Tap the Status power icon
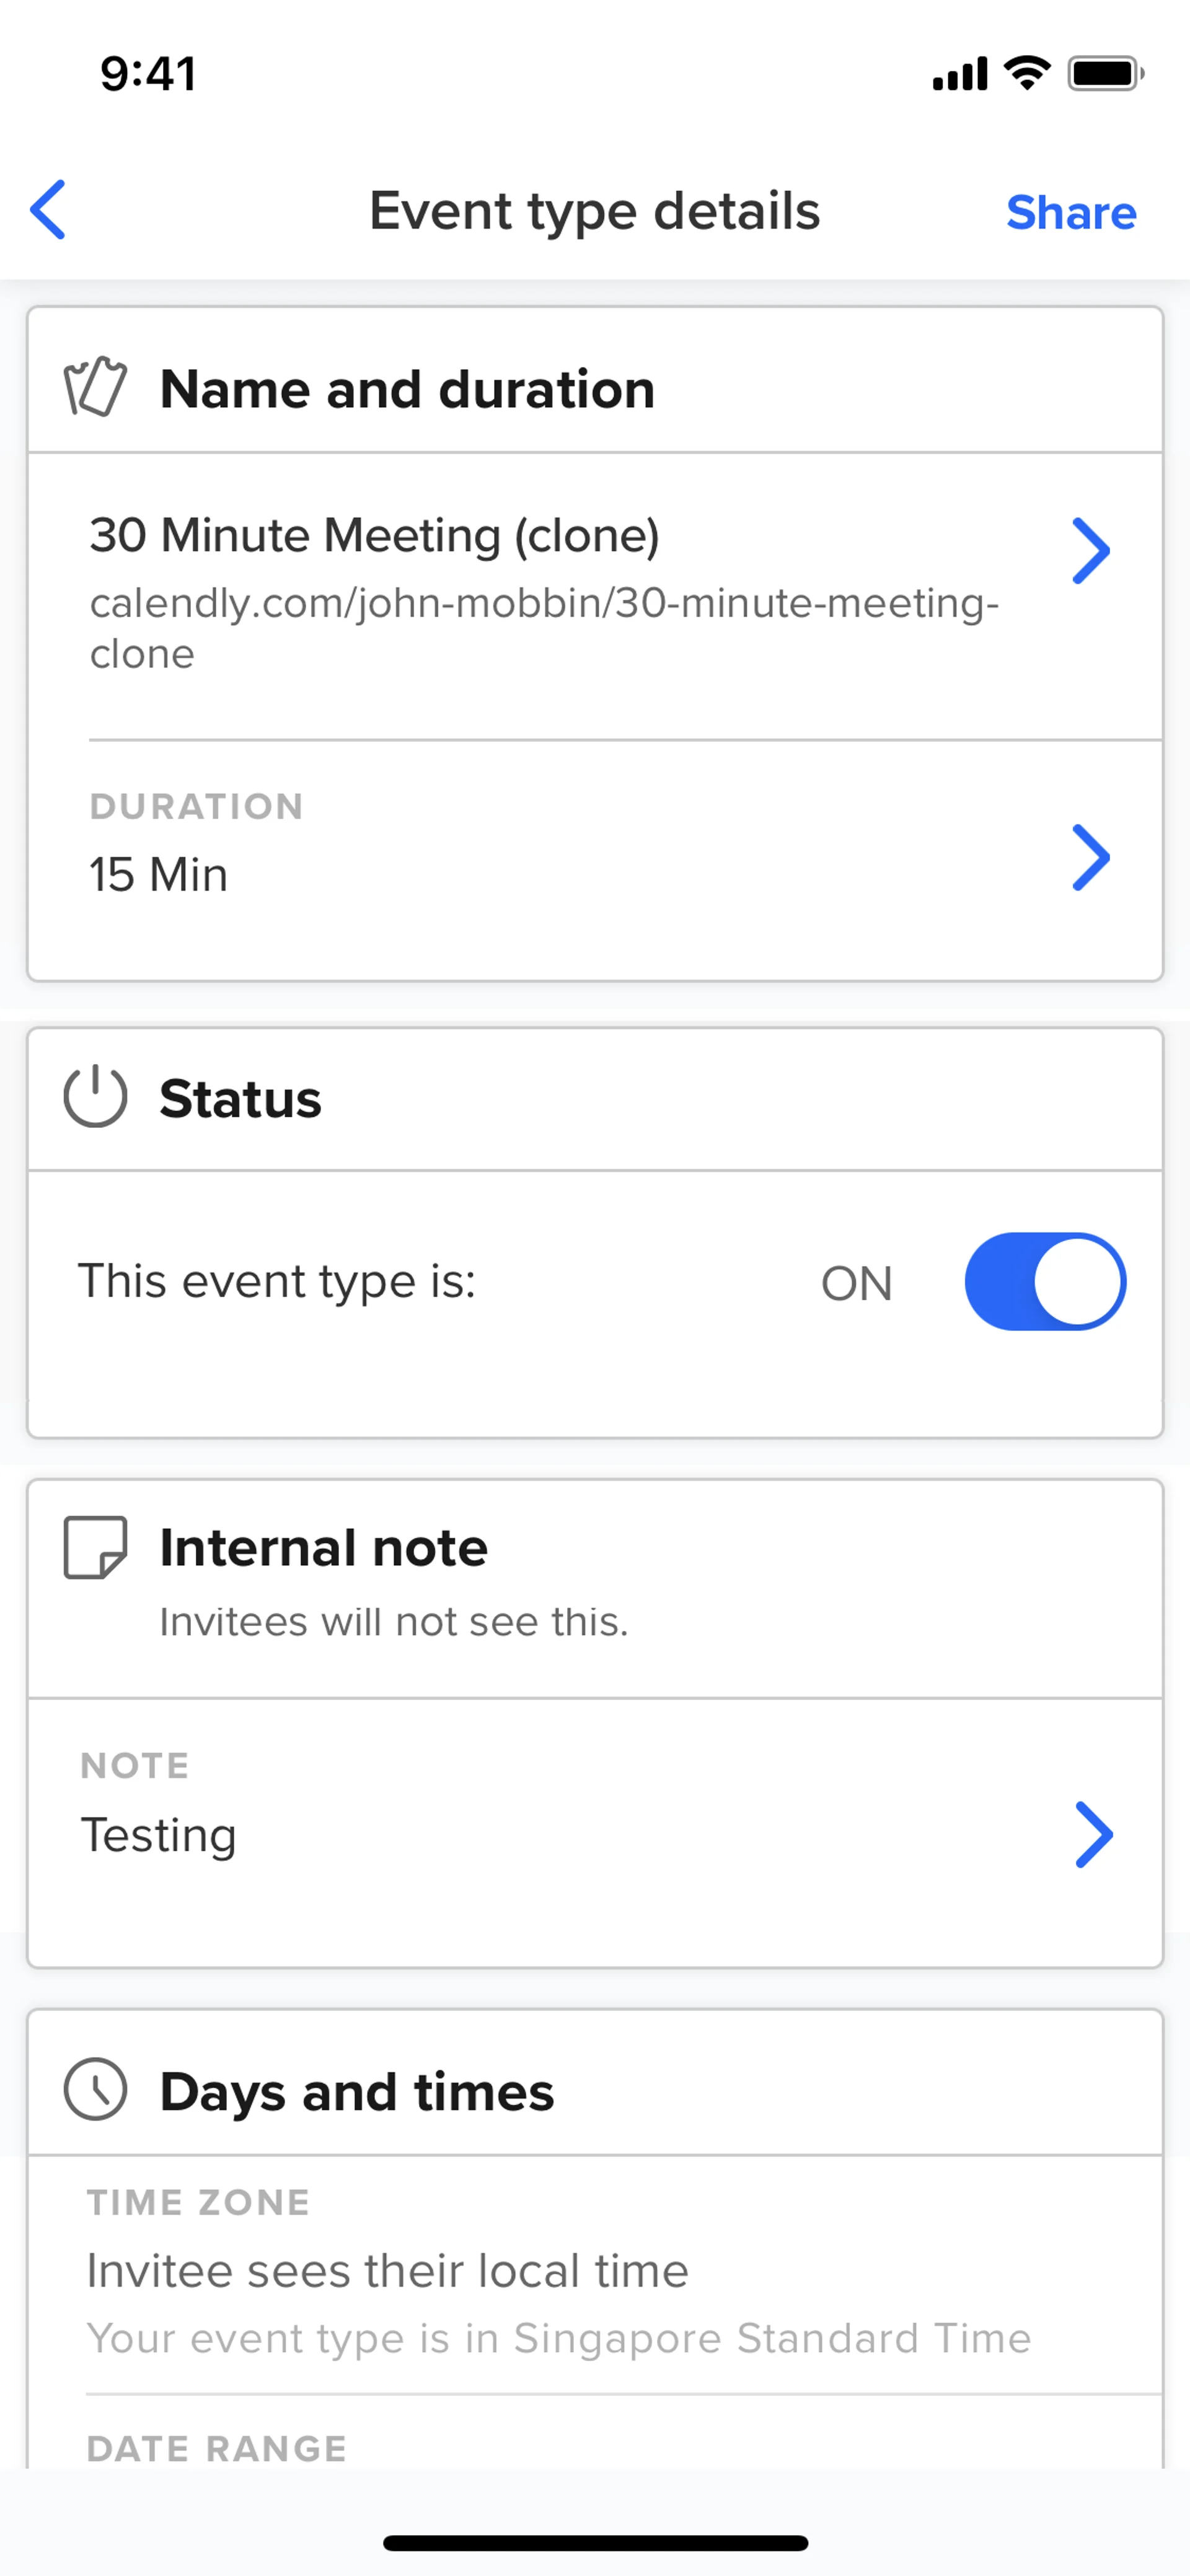1190x2576 pixels. 95,1097
